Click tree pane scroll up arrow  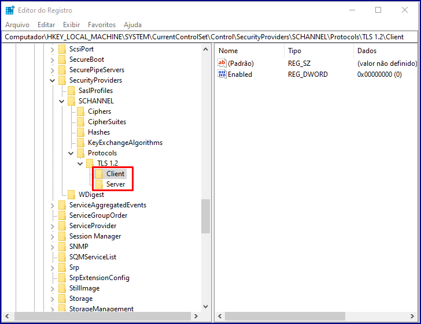coord(206,49)
